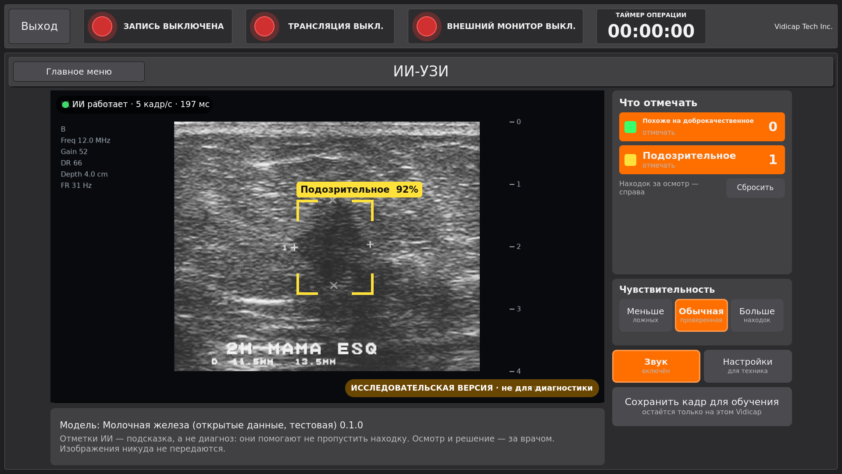
Task: Click the 'FR 31 Hz' parameter
Action: pyautogui.click(x=76, y=186)
